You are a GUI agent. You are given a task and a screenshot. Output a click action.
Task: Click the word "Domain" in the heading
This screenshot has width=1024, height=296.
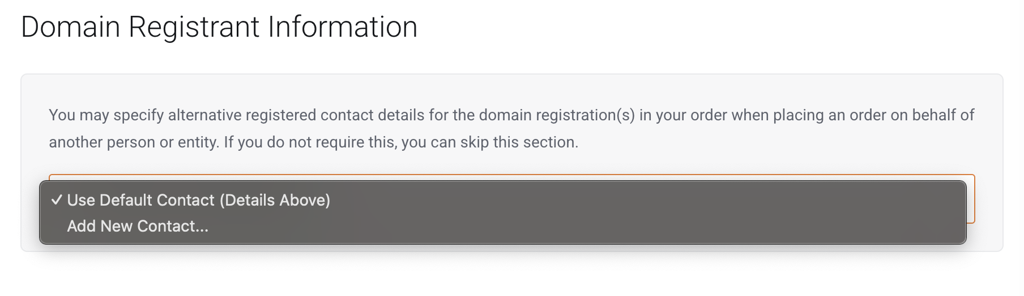[70, 27]
